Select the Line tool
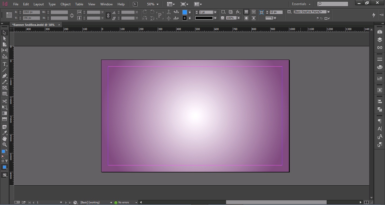This screenshot has width=385, height=205. (5, 70)
